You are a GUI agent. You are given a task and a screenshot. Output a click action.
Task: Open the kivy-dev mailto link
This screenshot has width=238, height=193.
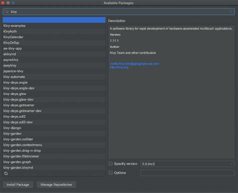tap(135, 64)
